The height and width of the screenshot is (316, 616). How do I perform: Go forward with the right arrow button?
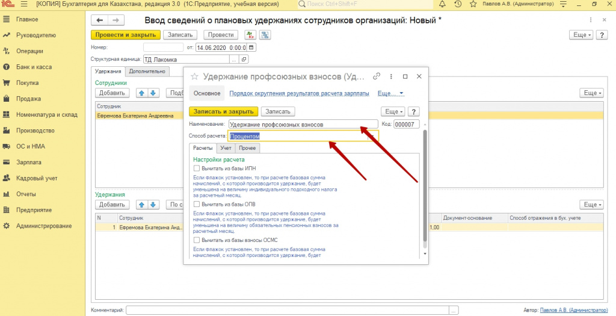tap(116, 20)
